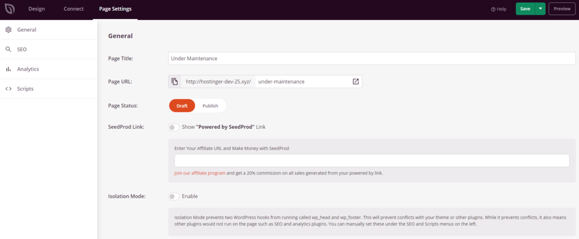The width and height of the screenshot is (579, 239).
Task: Switch to the Design tab
Action: coord(36,9)
